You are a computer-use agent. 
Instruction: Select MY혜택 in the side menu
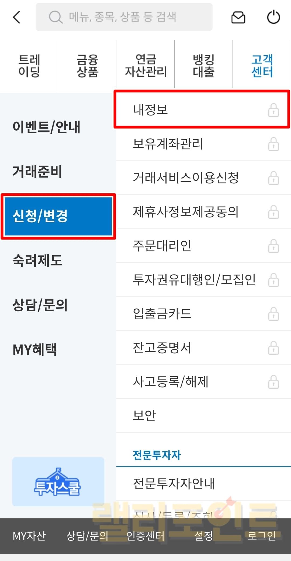(x=35, y=350)
